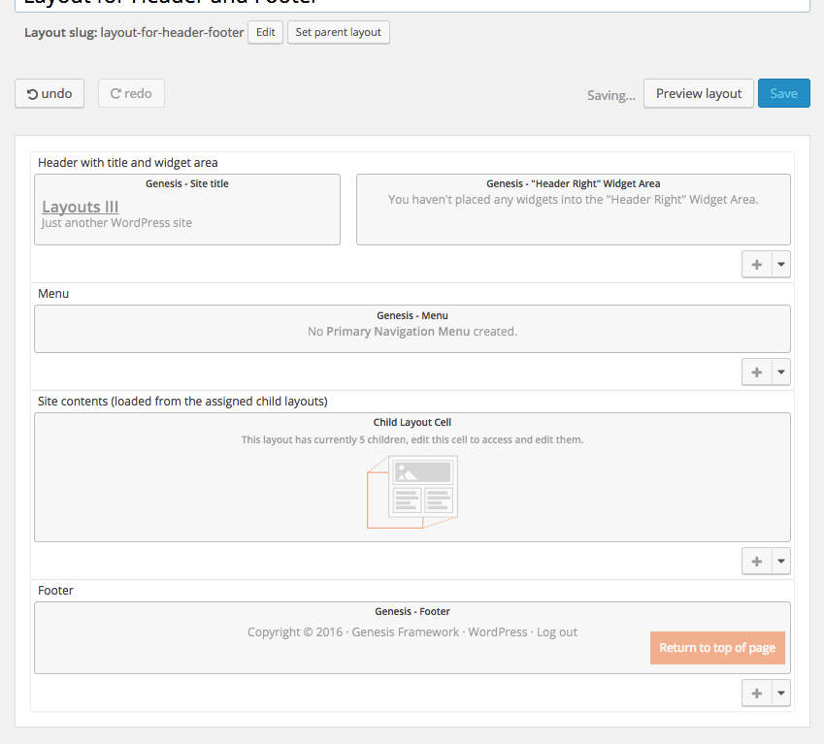Edit the layout slug
Viewport: 824px width, 744px height.
[265, 32]
